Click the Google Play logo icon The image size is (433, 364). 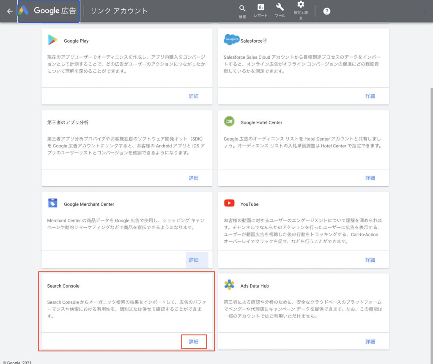[x=53, y=41]
